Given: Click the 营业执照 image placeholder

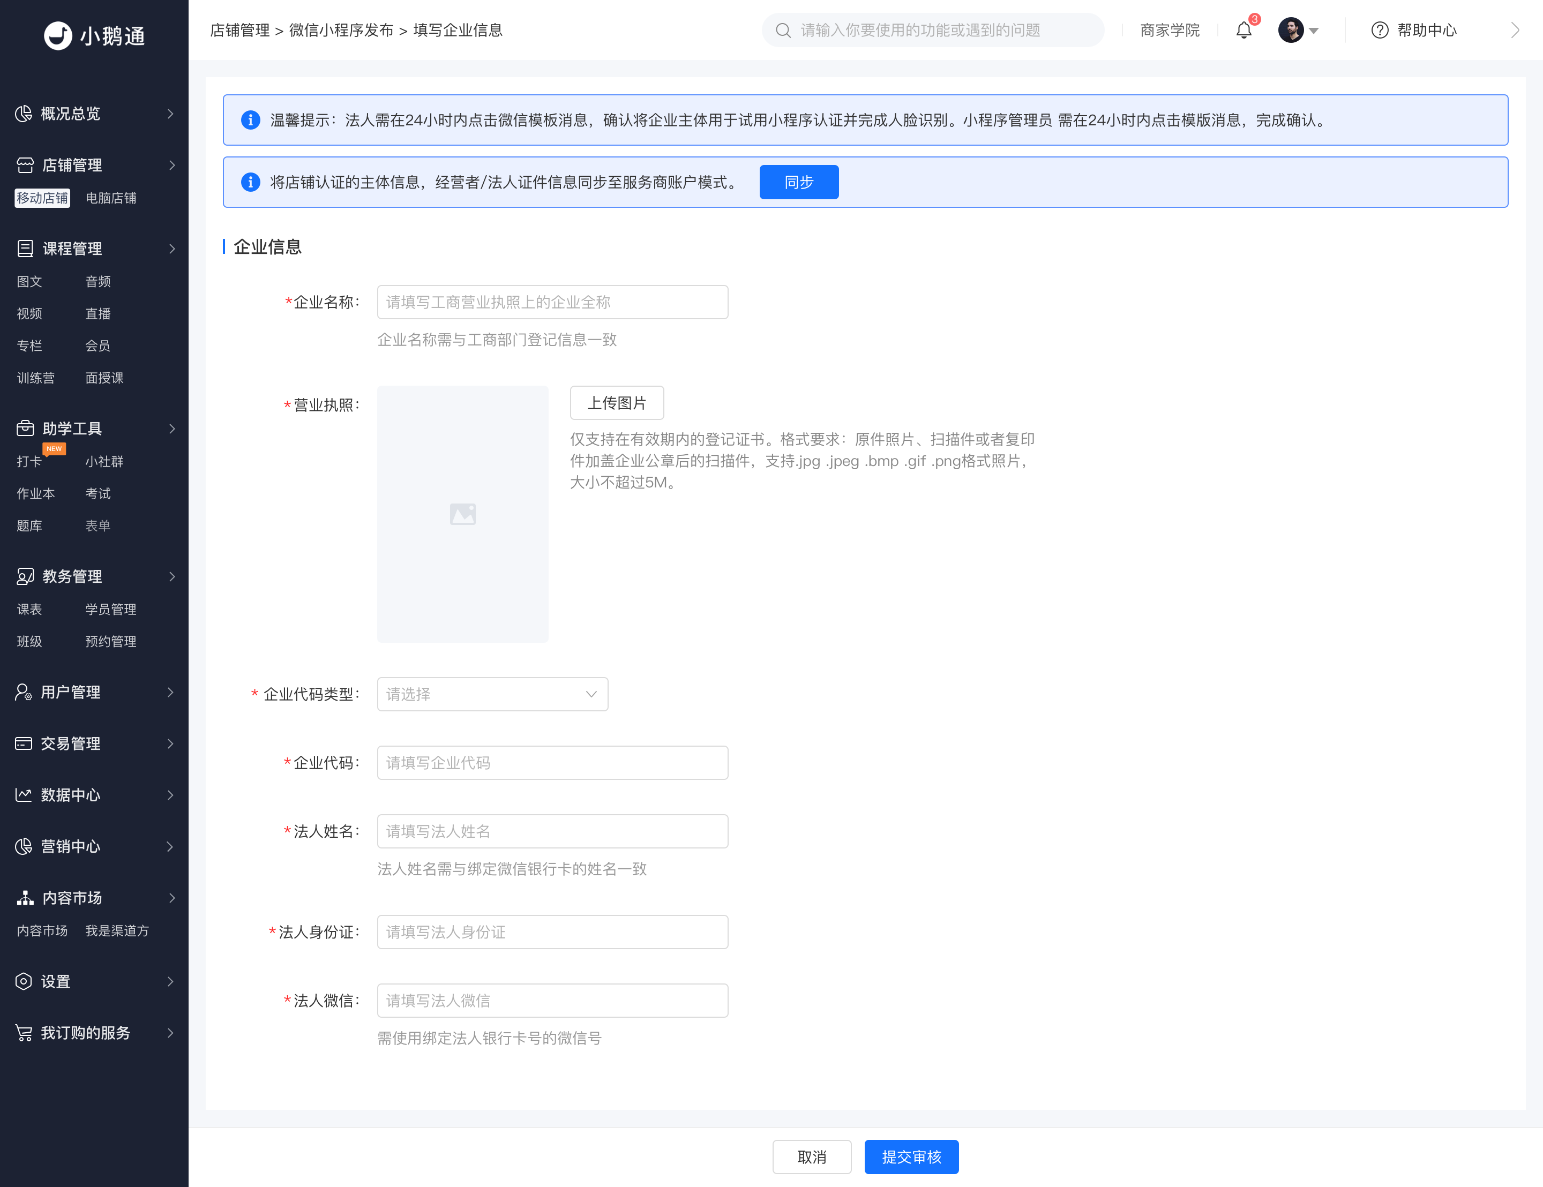Looking at the screenshot, I should 463,514.
